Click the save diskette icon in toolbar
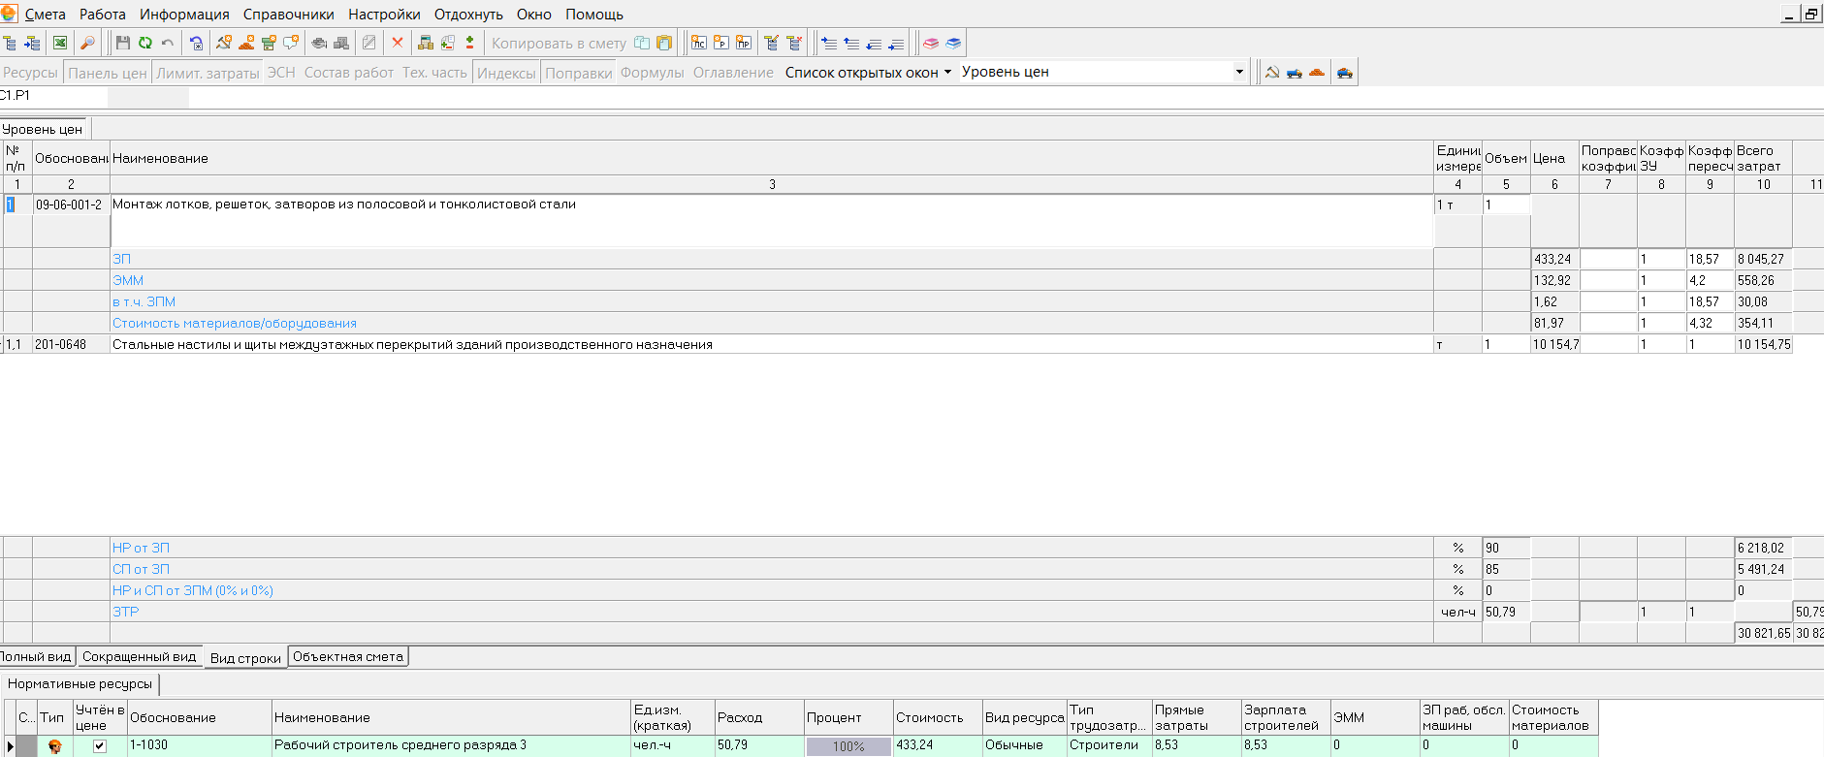This screenshot has height=757, width=1824. [x=122, y=43]
